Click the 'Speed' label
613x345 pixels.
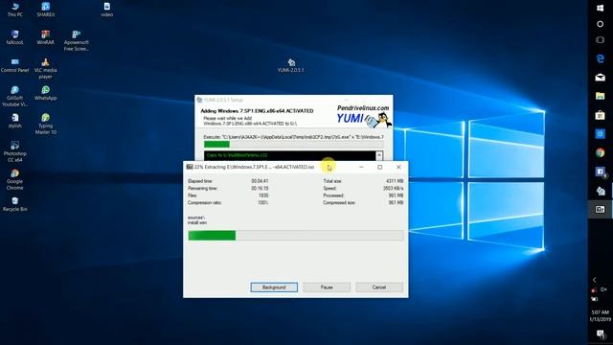click(x=329, y=188)
